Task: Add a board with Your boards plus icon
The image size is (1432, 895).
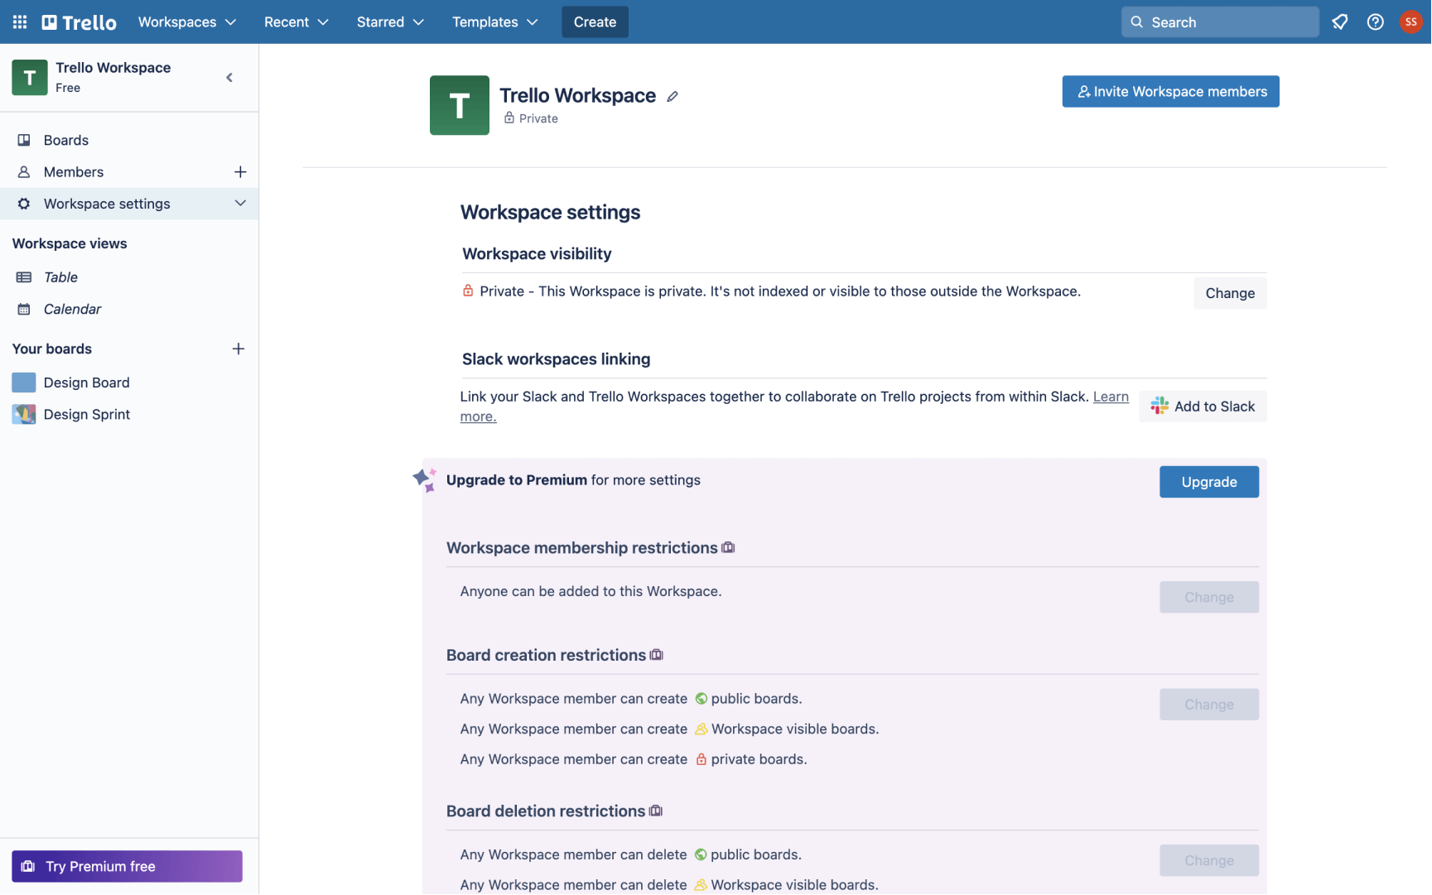Action: pyautogui.click(x=239, y=349)
